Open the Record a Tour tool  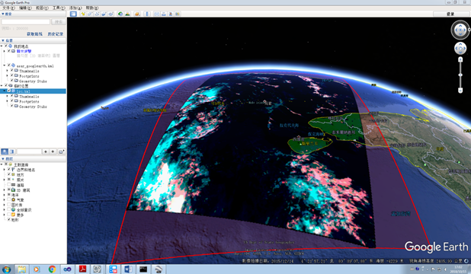[111, 14]
